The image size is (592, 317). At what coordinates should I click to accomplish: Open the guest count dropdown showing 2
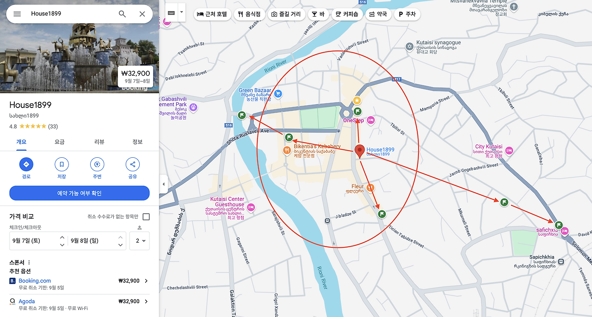point(140,241)
